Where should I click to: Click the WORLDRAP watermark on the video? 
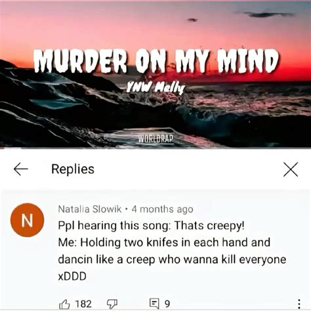156,139
